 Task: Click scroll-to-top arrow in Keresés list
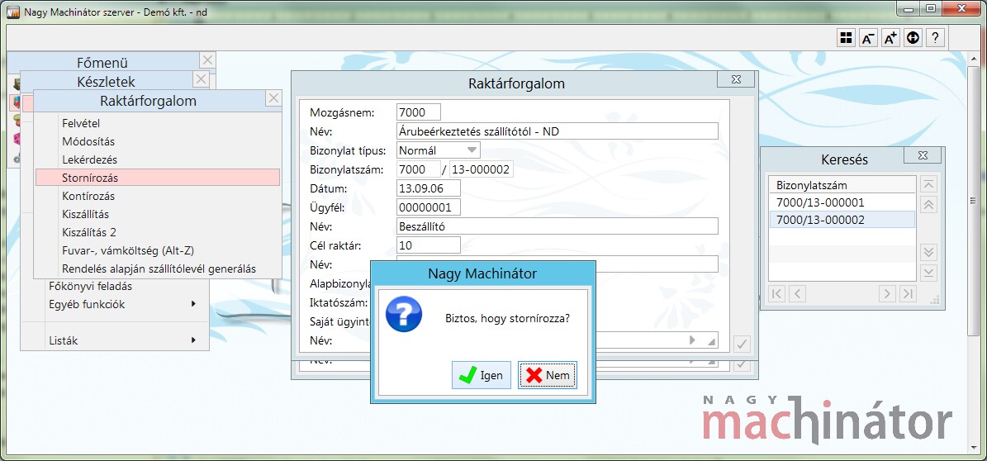(x=929, y=184)
